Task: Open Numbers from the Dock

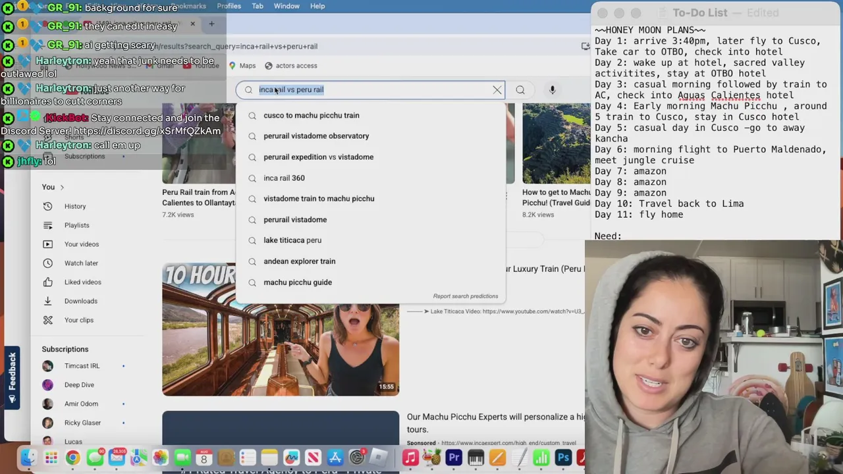Action: coord(541,458)
